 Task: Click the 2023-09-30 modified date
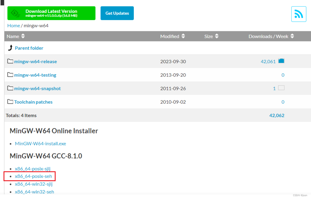(173, 61)
